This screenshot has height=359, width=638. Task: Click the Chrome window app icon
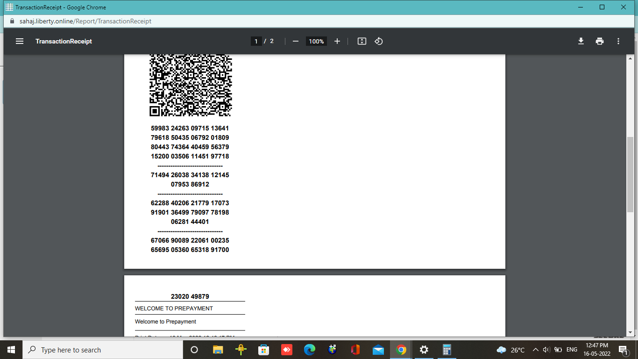(x=9, y=7)
